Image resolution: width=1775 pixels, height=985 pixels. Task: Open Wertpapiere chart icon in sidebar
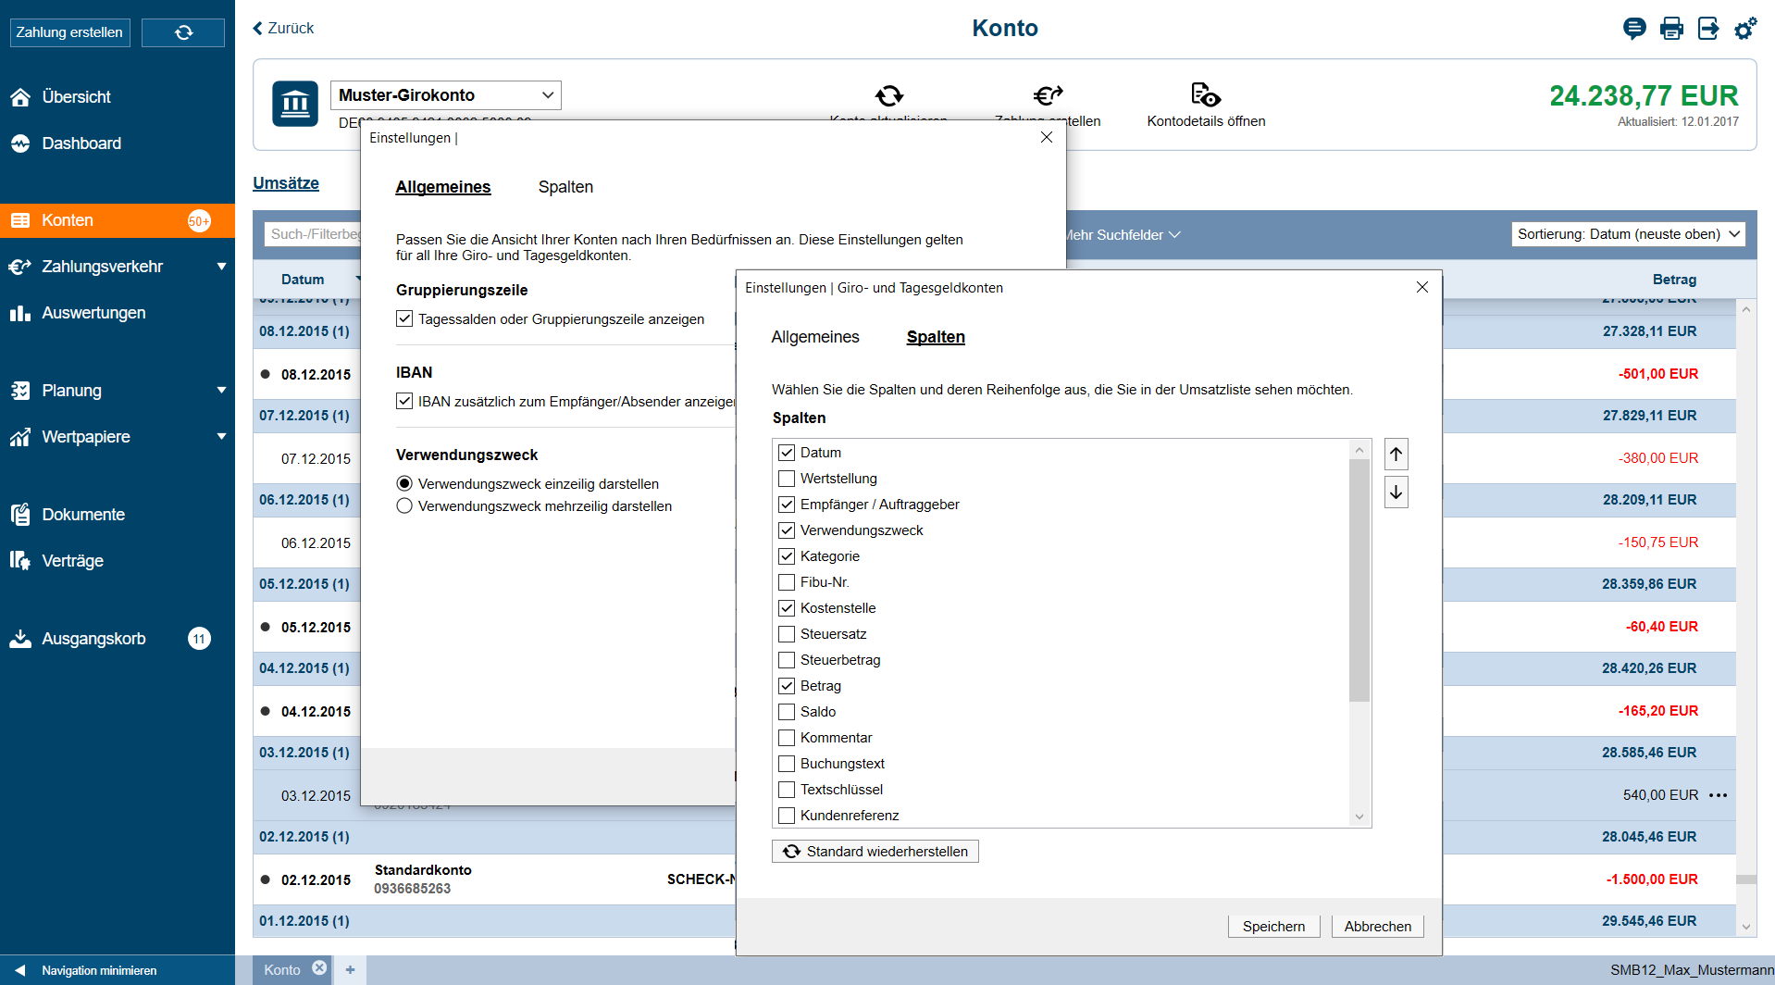20,437
